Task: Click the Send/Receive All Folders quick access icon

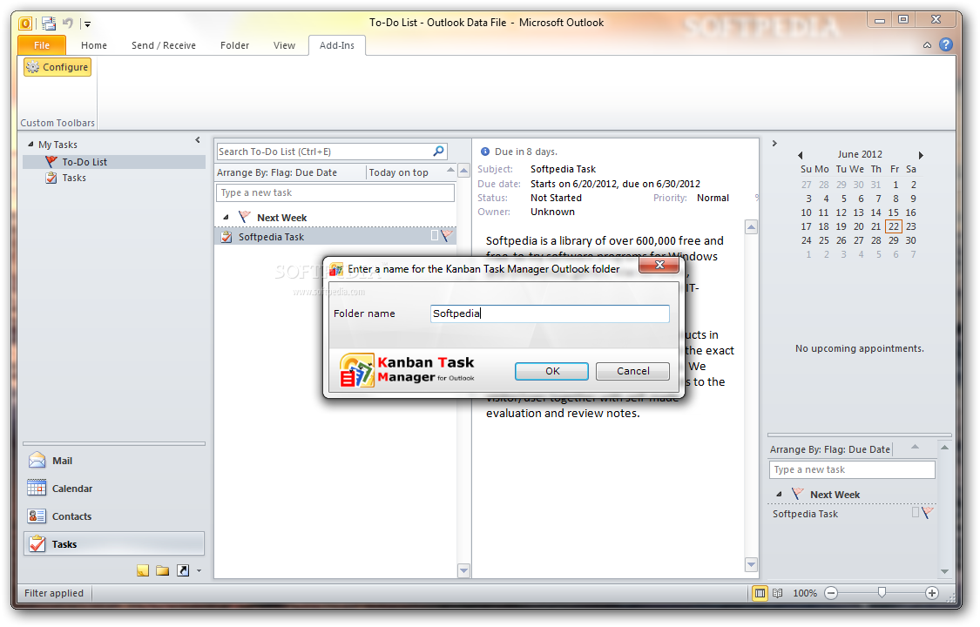Action: coord(49,24)
